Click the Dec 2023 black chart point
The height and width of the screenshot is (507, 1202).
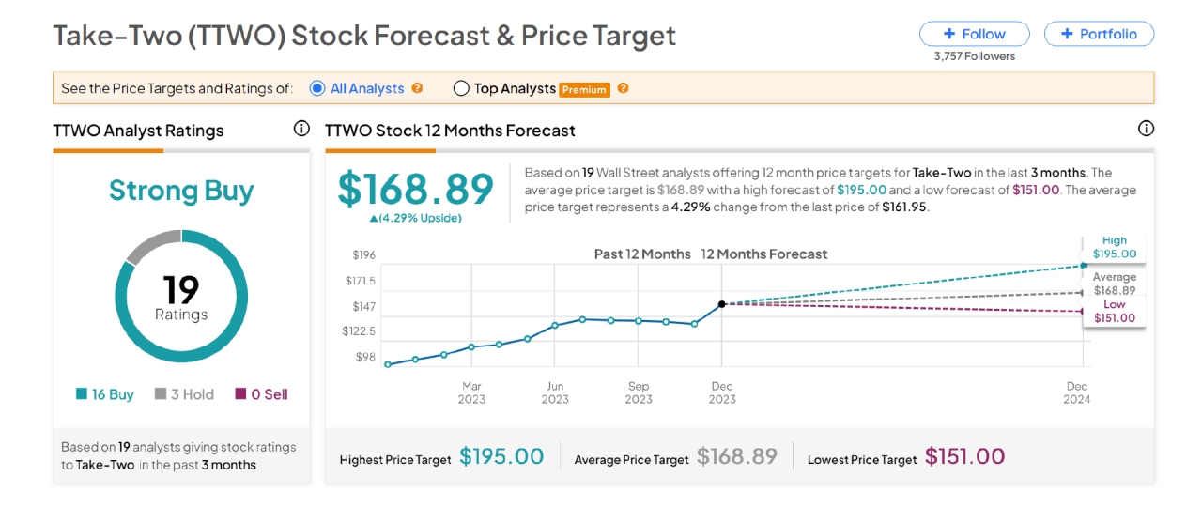pyautogui.click(x=721, y=304)
